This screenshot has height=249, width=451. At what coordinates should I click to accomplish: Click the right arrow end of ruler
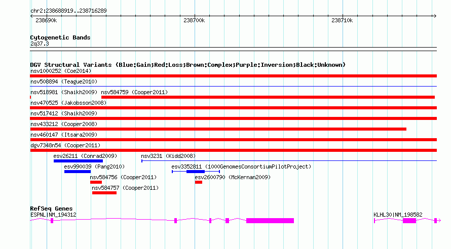click(x=435, y=16)
